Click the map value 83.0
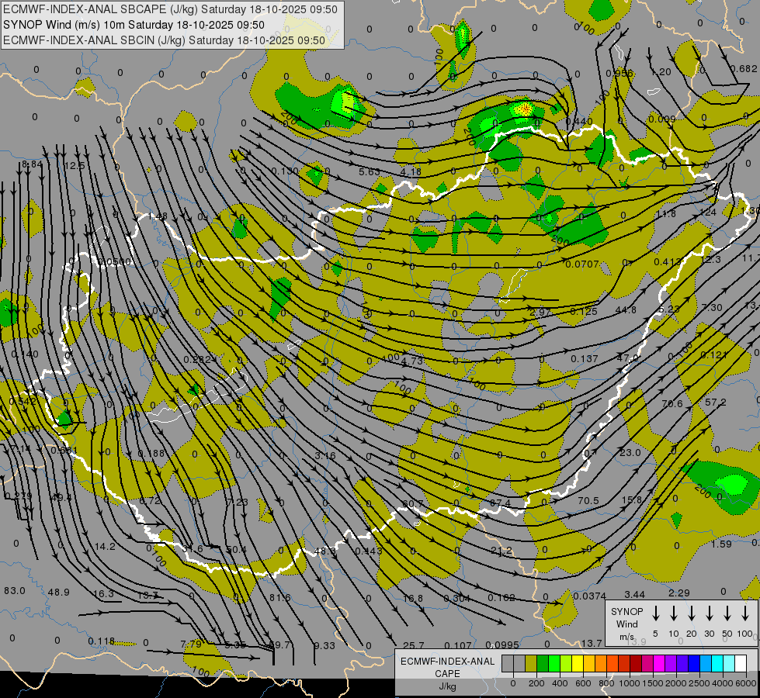Image resolution: width=760 pixels, height=698 pixels. coord(15,590)
